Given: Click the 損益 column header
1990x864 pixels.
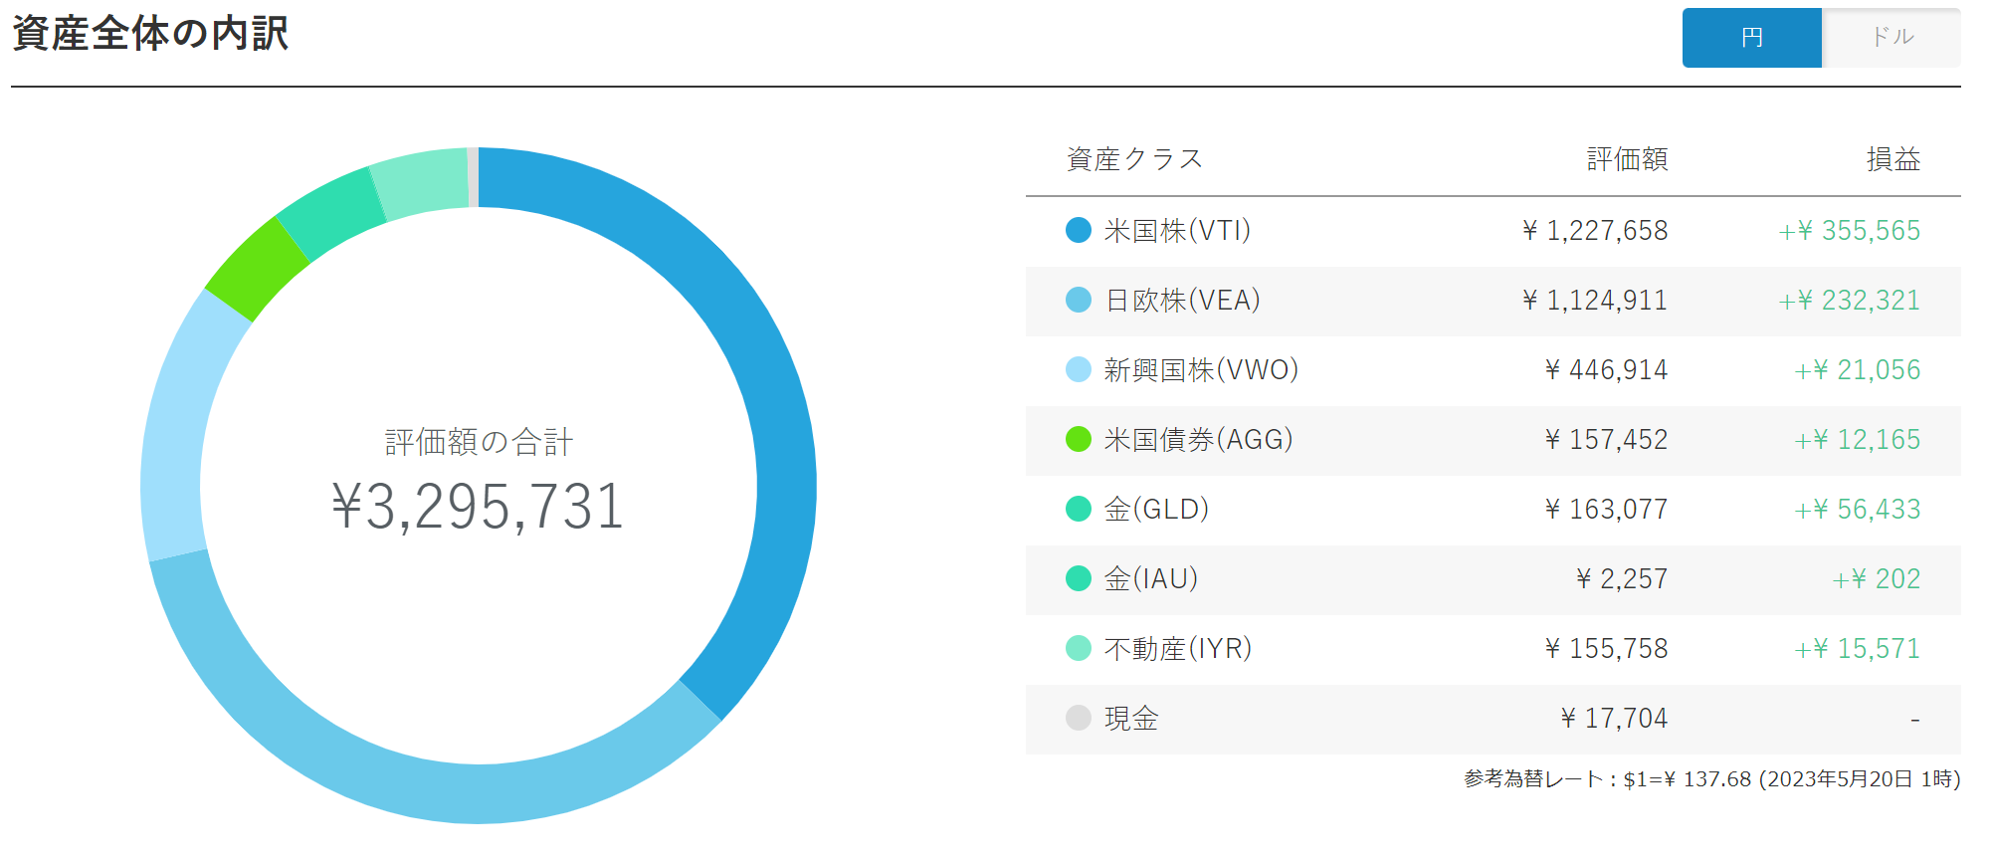Looking at the screenshot, I should [x=1892, y=159].
